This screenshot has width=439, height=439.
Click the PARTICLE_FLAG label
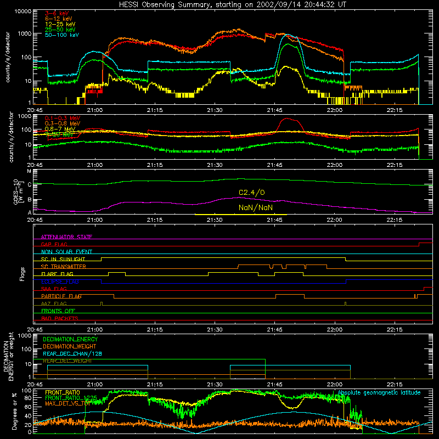(61, 296)
